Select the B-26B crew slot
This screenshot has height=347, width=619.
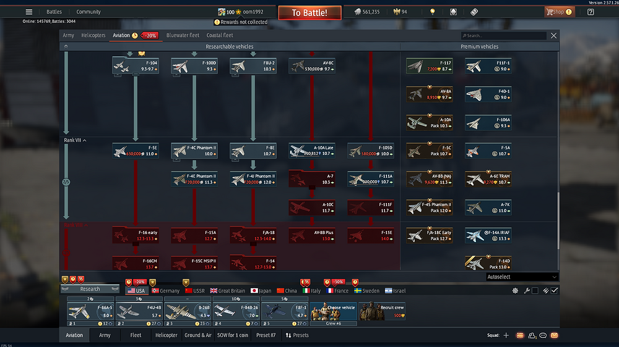click(x=188, y=312)
